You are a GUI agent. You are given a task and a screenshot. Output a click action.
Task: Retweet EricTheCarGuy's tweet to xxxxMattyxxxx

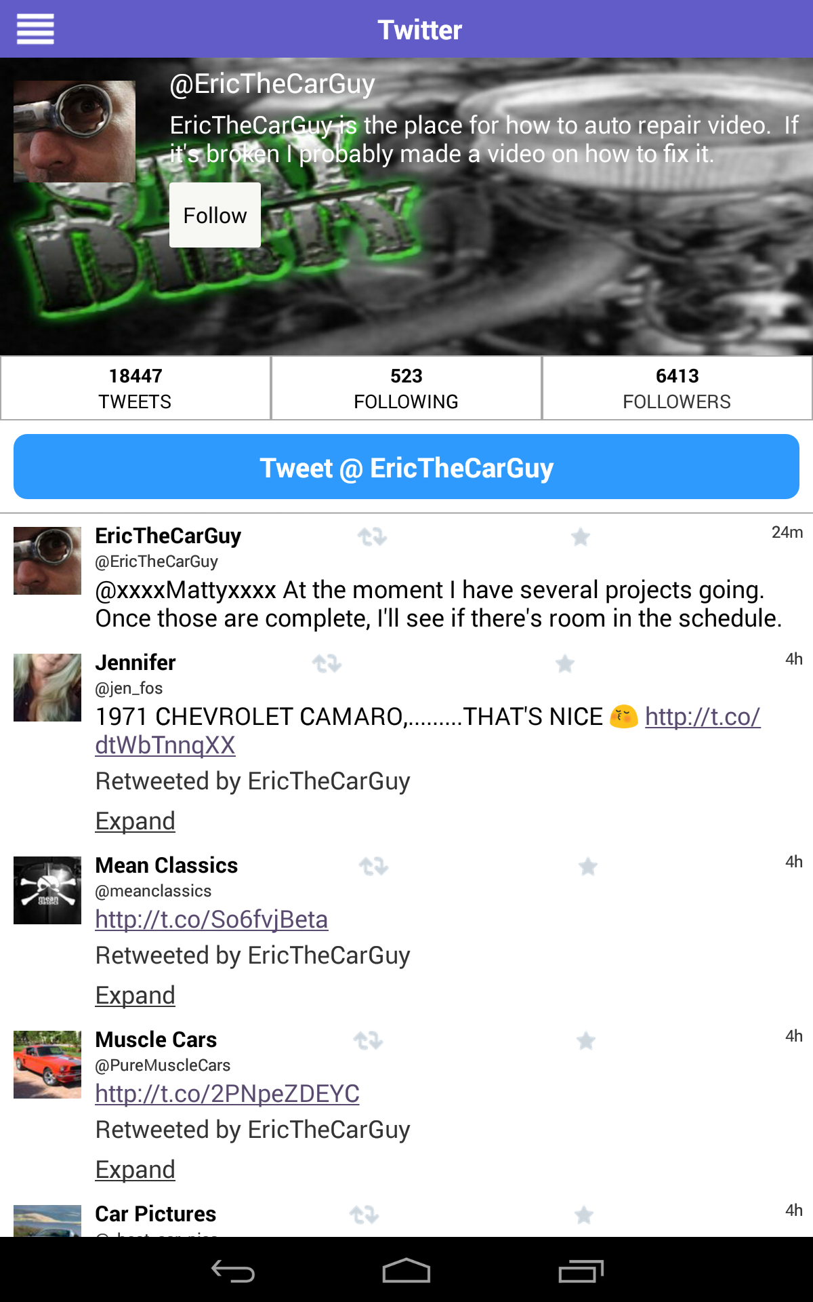[372, 537]
